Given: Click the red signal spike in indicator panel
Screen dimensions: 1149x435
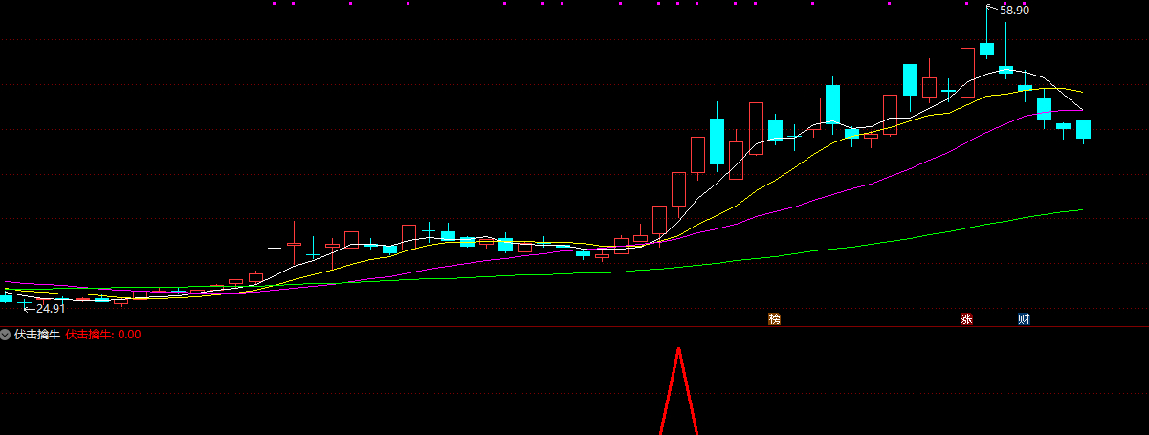Looking at the screenshot, I should (x=678, y=390).
